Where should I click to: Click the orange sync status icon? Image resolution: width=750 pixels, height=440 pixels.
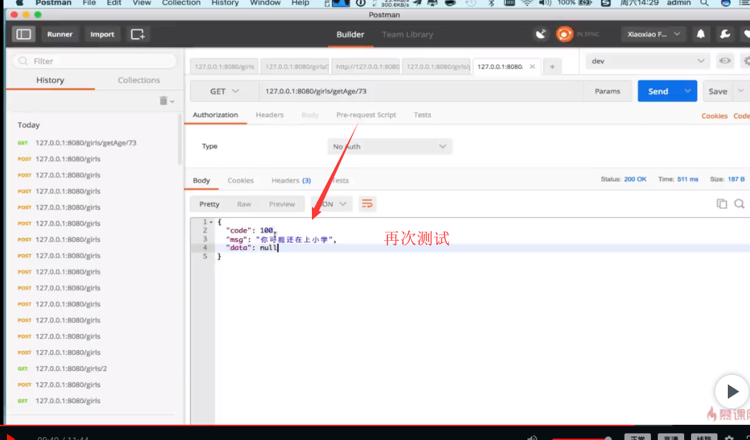pos(564,35)
